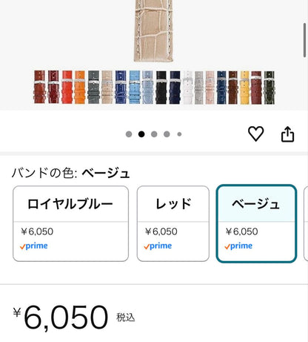Go to the small fifth page dot

click(x=179, y=134)
